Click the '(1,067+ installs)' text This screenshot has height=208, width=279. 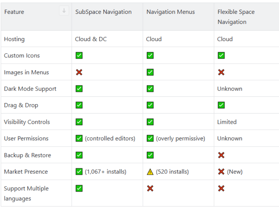[105, 172]
